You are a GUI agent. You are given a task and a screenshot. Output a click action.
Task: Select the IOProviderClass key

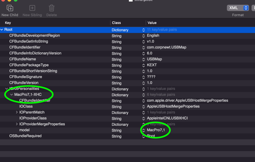[x=33, y=118]
